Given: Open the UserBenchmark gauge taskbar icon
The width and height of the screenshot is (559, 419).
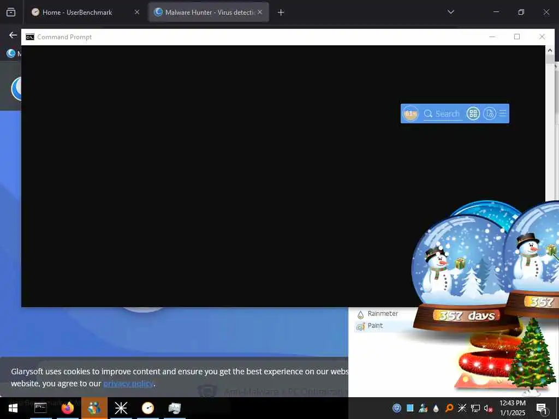Looking at the screenshot, I should [x=147, y=408].
